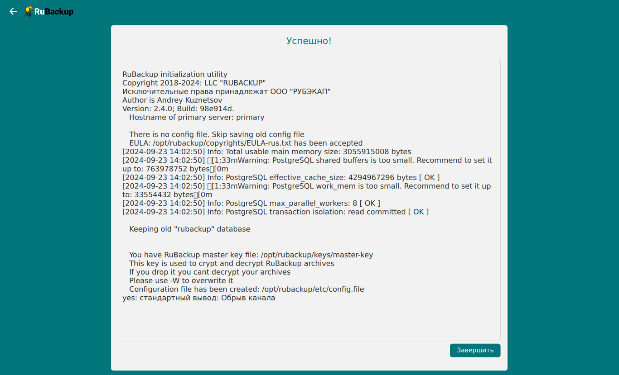Click the Успешно! heading
Viewport: 619px width, 375px height.
pyautogui.click(x=309, y=41)
